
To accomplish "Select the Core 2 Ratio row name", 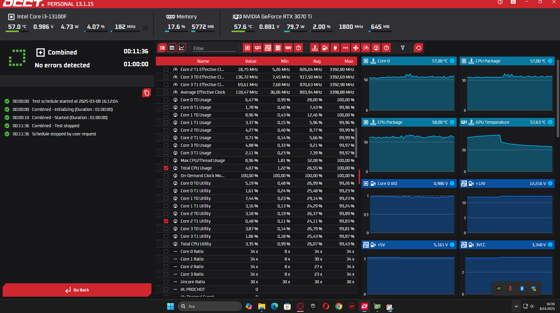I will [x=192, y=267].
